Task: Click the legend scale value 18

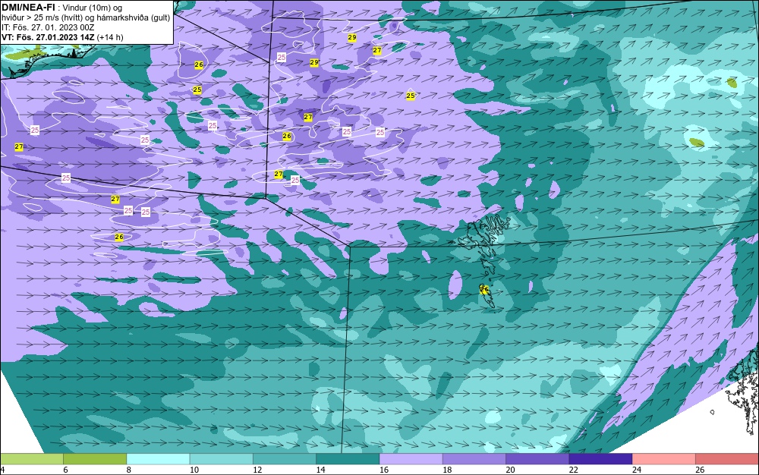Action: pos(447,470)
